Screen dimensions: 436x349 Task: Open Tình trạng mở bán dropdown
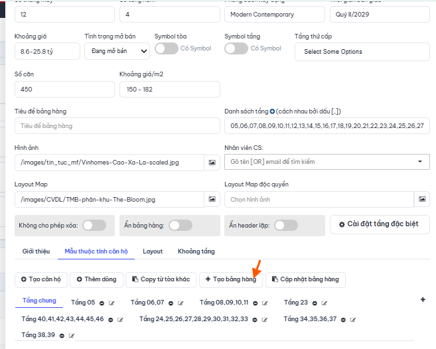point(117,51)
